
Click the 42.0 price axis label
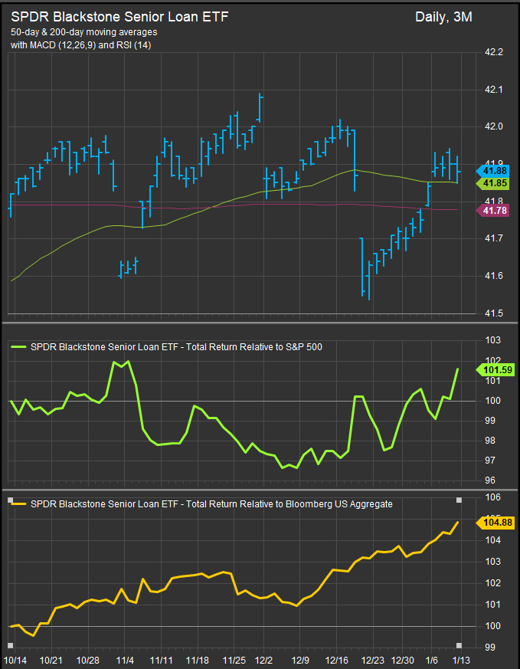pos(494,127)
